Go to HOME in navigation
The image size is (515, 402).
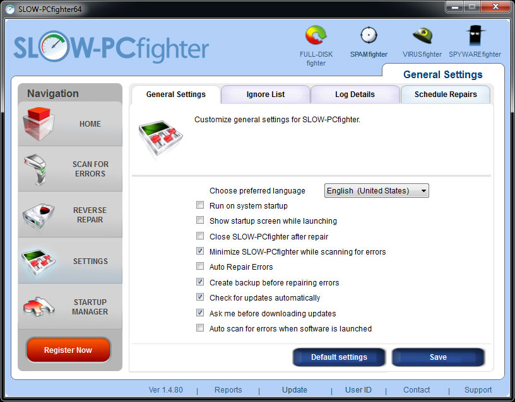click(x=70, y=123)
